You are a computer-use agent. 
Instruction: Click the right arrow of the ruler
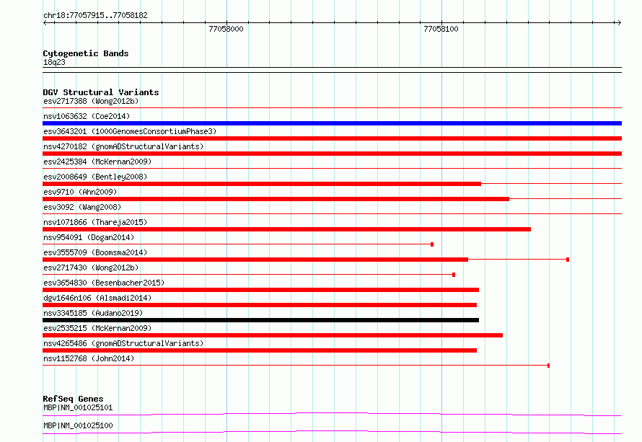[x=619, y=22]
